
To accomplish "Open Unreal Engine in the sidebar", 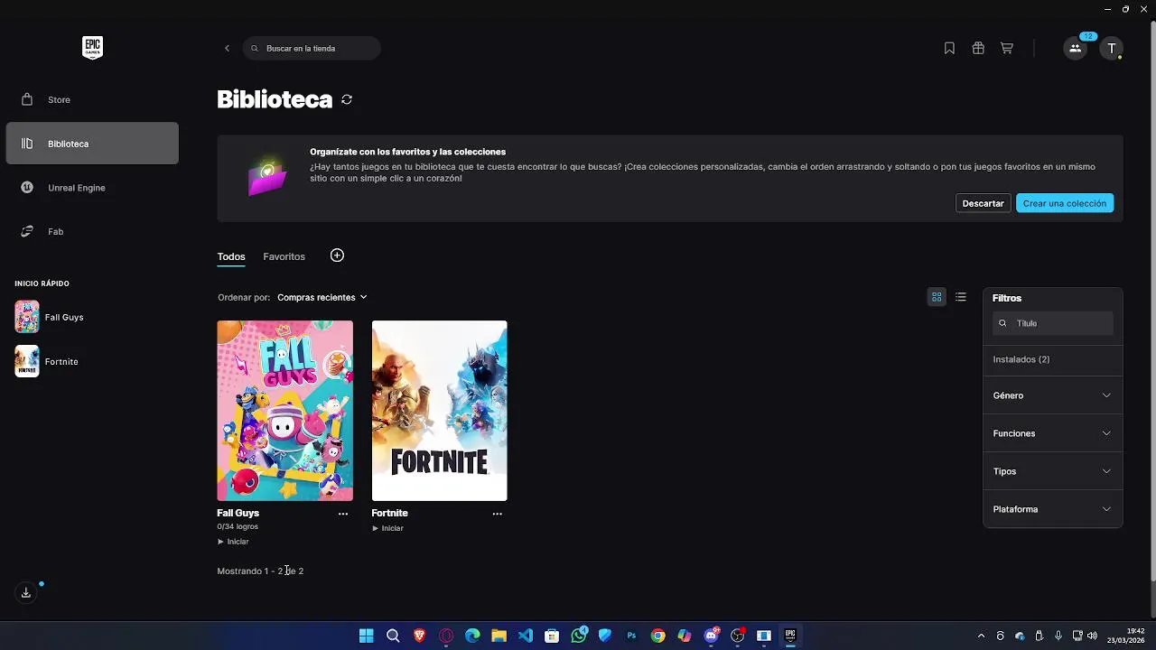I will [x=92, y=188].
